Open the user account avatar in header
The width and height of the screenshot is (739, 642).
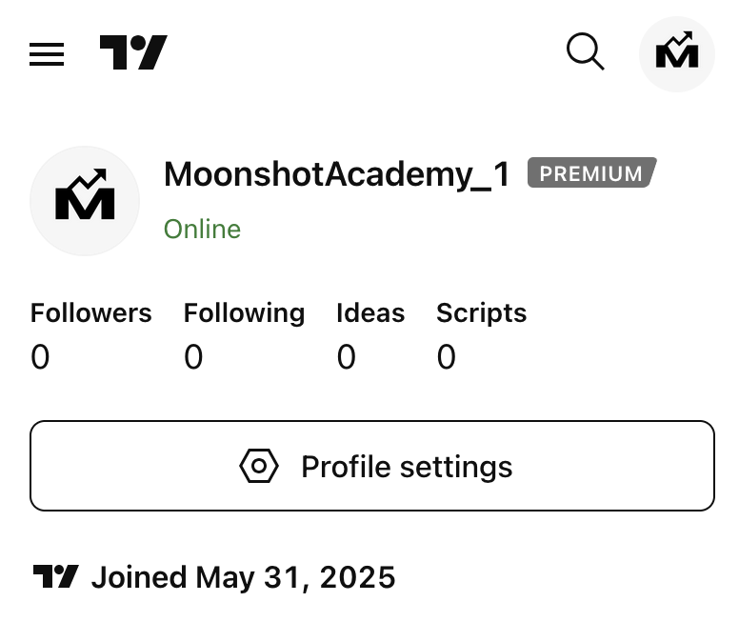(676, 53)
